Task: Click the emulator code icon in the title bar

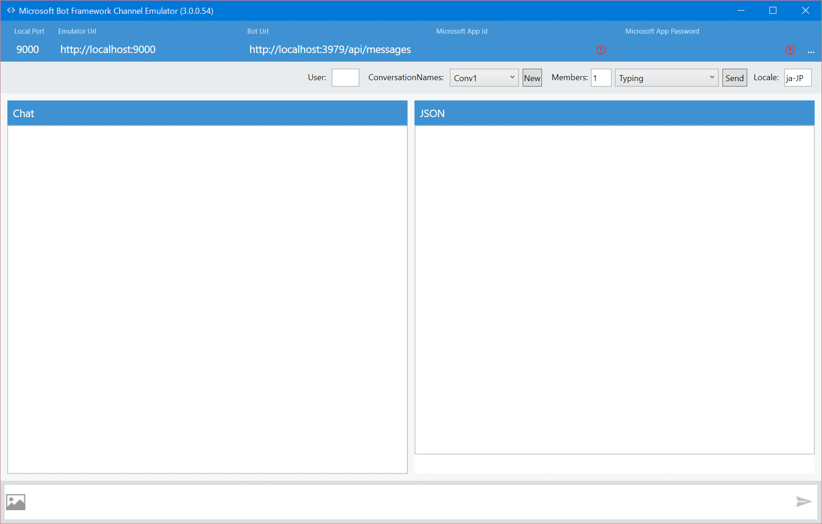Action: [11, 10]
